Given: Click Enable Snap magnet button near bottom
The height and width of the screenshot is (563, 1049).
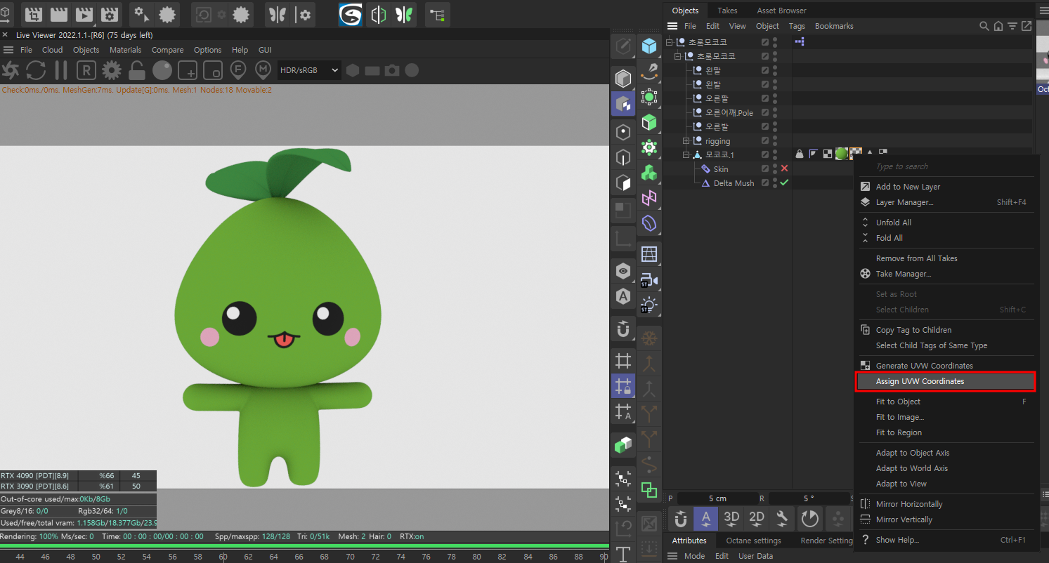Looking at the screenshot, I should tap(680, 519).
